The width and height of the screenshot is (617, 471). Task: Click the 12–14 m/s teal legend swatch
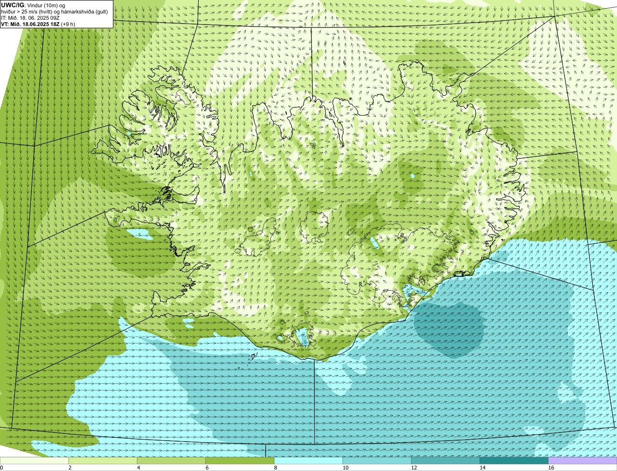tap(445, 460)
